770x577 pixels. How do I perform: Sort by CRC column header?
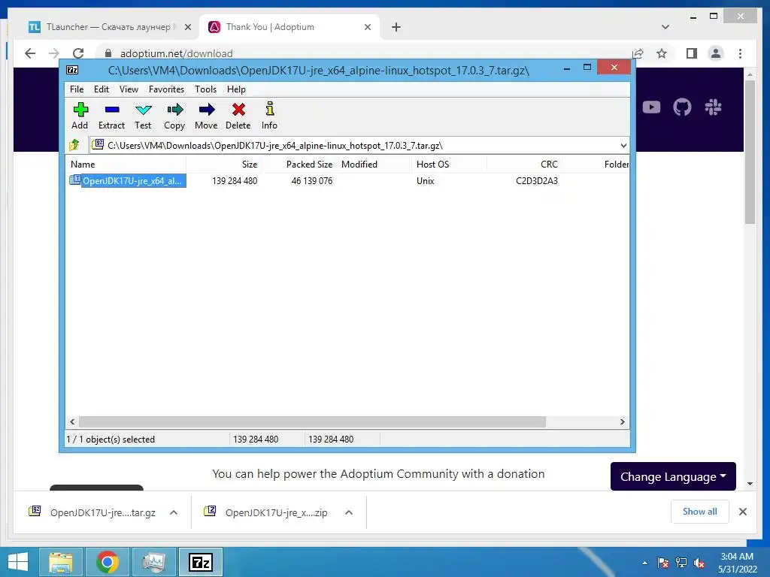click(524, 165)
